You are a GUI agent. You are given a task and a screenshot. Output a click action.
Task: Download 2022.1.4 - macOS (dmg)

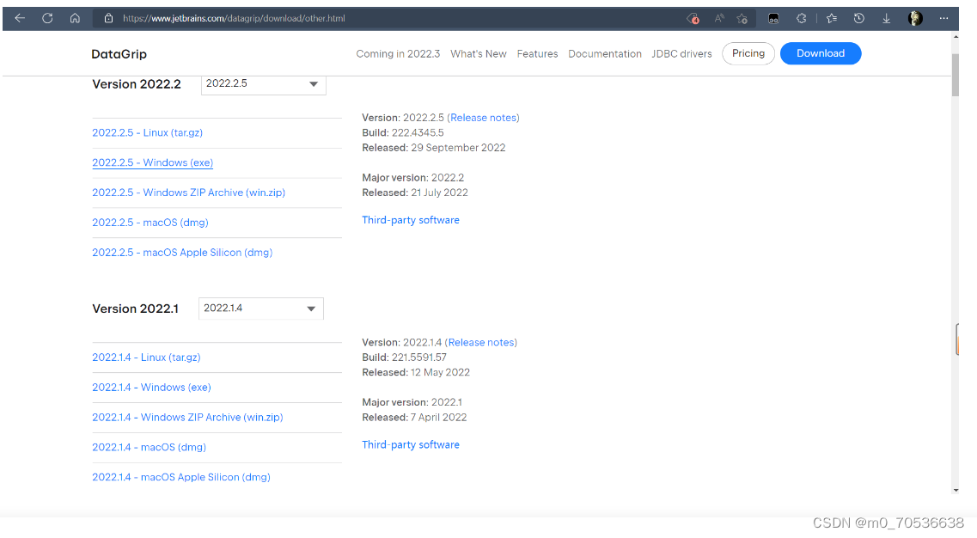(x=149, y=447)
